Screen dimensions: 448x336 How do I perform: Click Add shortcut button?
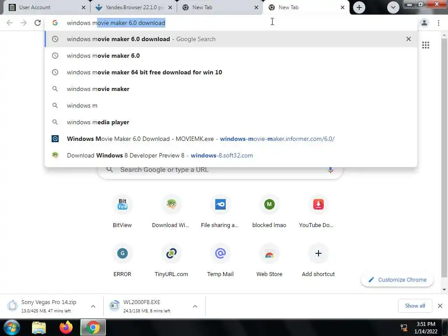point(318,260)
